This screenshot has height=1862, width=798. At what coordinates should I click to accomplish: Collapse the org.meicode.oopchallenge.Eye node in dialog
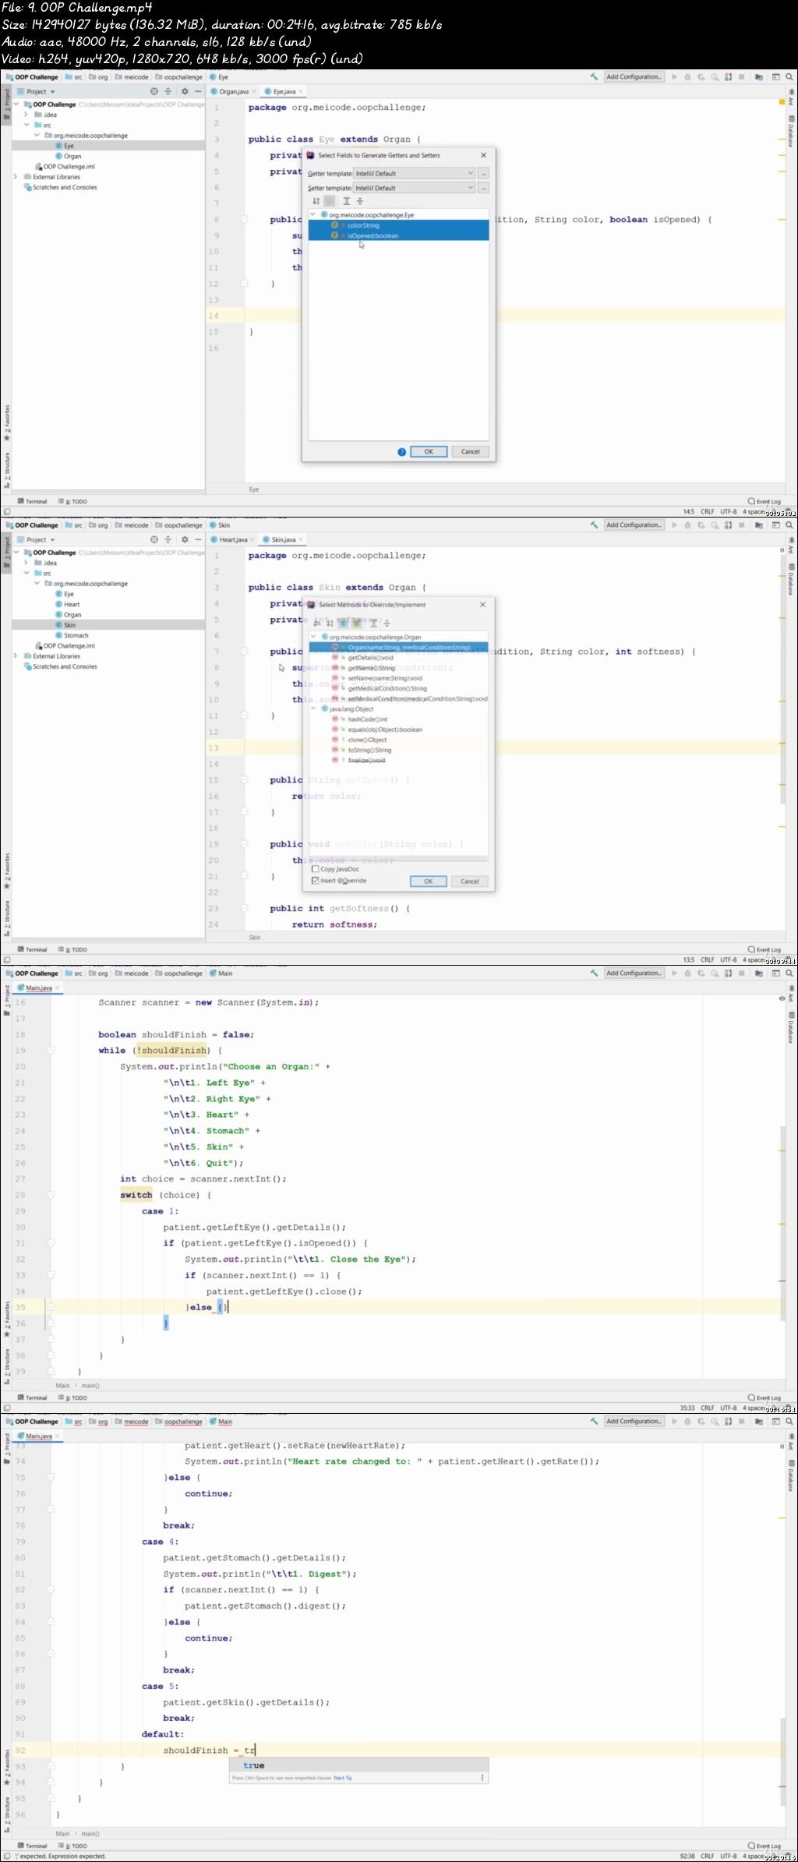313,214
